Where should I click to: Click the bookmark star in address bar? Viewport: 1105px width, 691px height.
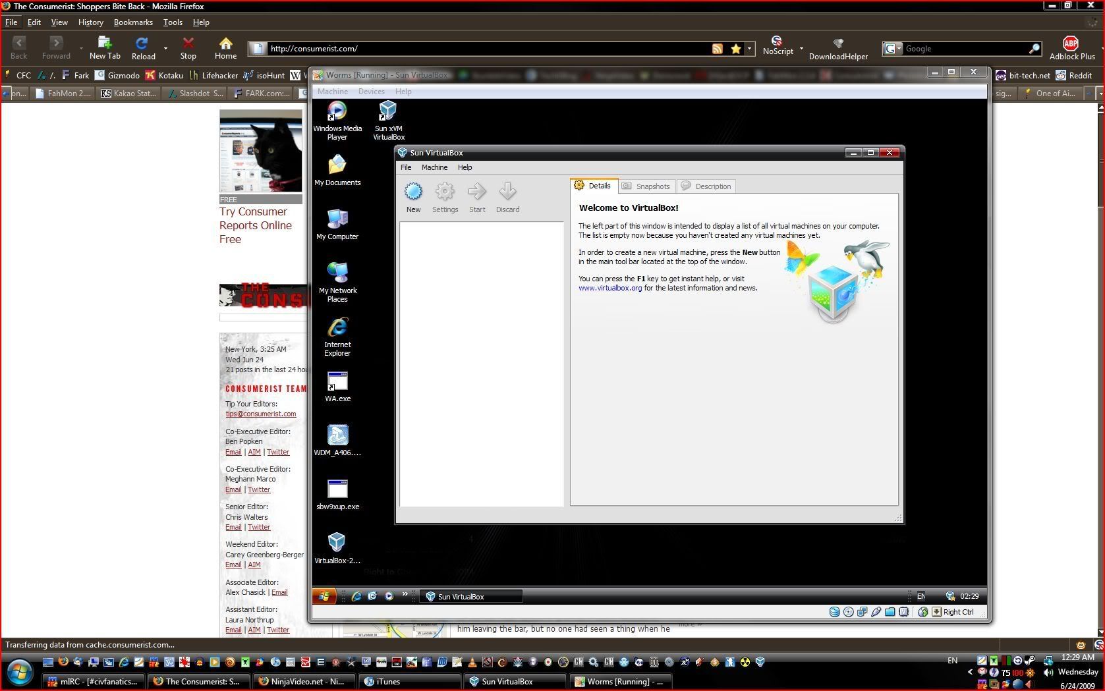tap(735, 49)
